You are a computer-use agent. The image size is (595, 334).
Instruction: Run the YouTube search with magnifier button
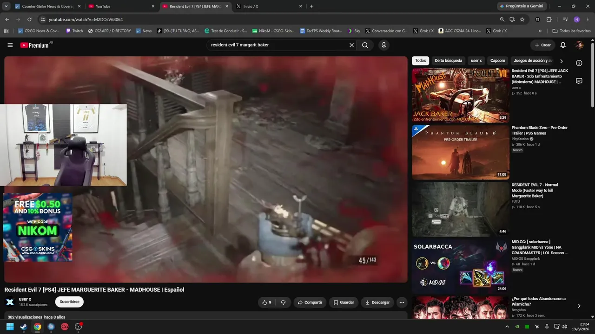click(365, 45)
